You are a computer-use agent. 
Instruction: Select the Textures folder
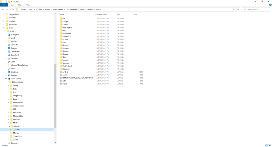point(65,63)
